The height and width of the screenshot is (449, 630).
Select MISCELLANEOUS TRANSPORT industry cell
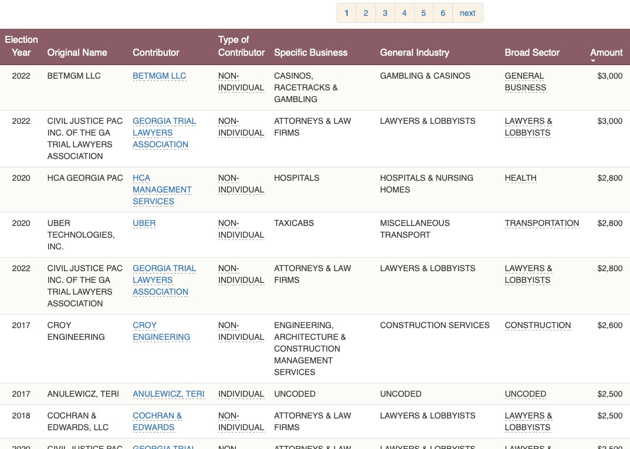[x=415, y=229]
